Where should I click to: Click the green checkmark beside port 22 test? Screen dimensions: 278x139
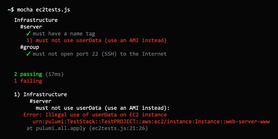point(28,54)
